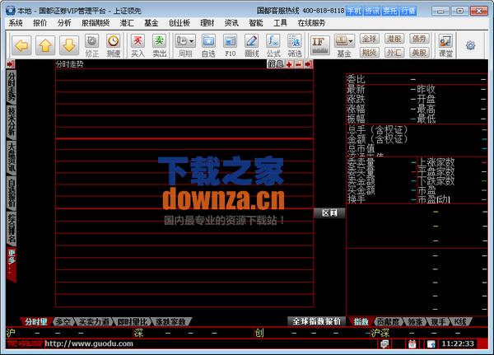
Task: Click the 卖出 (sell) toolbar icon
Action: pyautogui.click(x=158, y=44)
